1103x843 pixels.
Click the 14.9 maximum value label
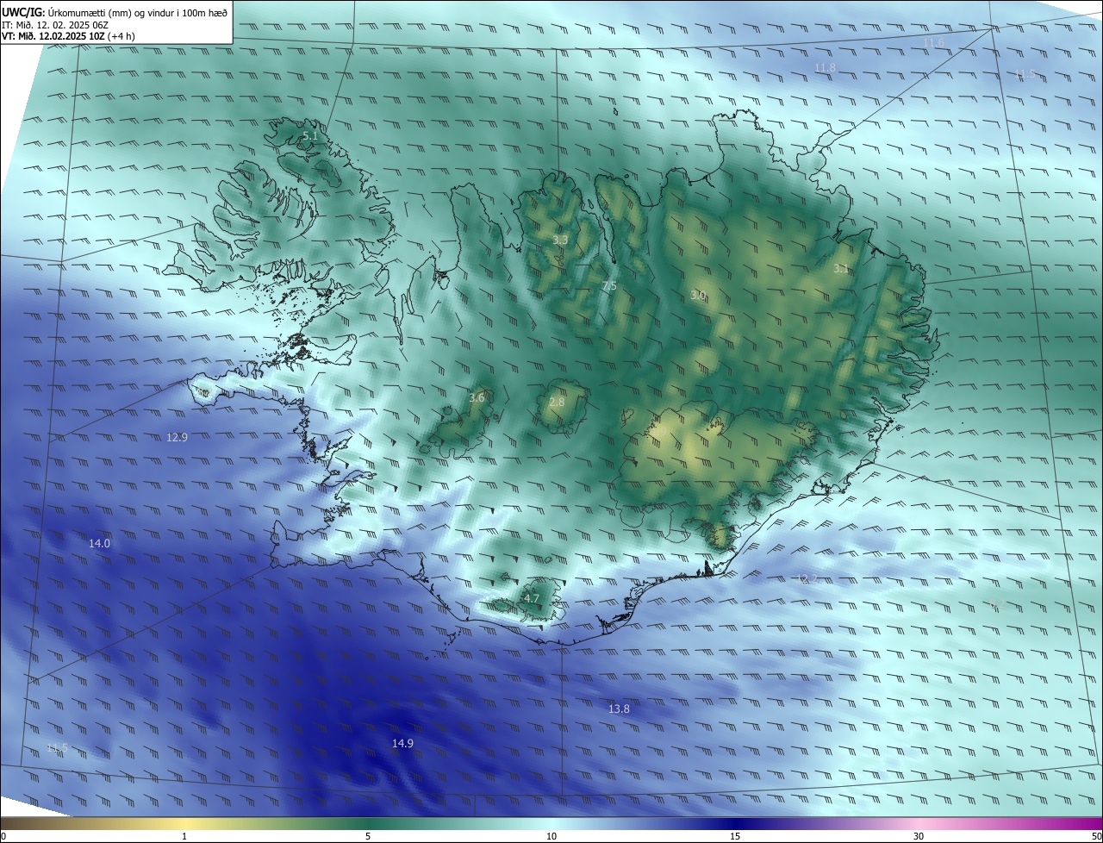coord(402,743)
